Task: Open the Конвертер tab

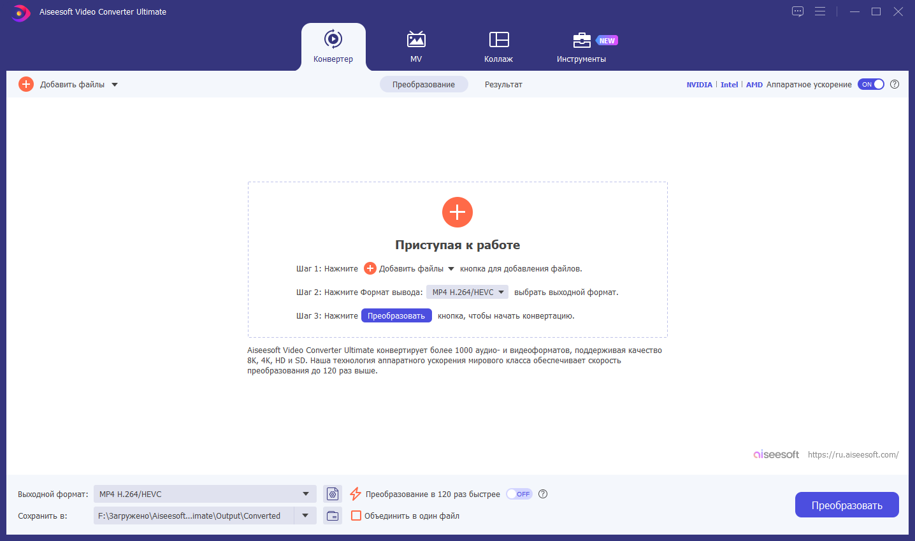Action: (x=333, y=47)
